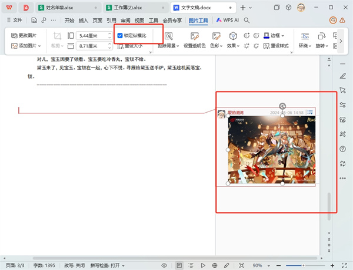Click the WPS home logo icon
This screenshot has width=353, height=270.
(9, 8)
